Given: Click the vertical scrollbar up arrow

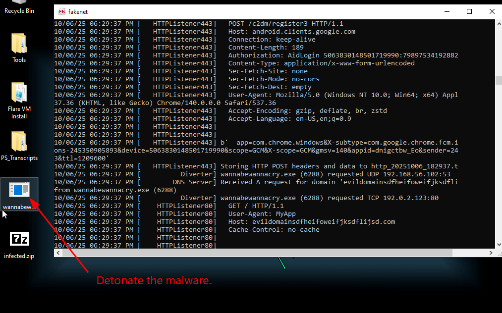Looking at the screenshot, I should point(499,23).
